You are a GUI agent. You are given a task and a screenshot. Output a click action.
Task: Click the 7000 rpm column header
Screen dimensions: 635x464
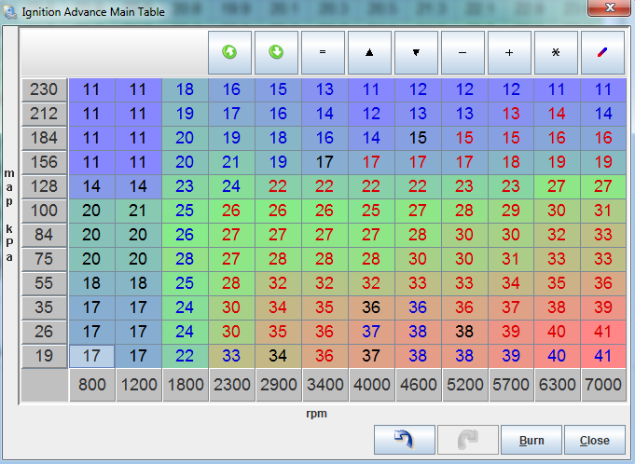tap(603, 386)
